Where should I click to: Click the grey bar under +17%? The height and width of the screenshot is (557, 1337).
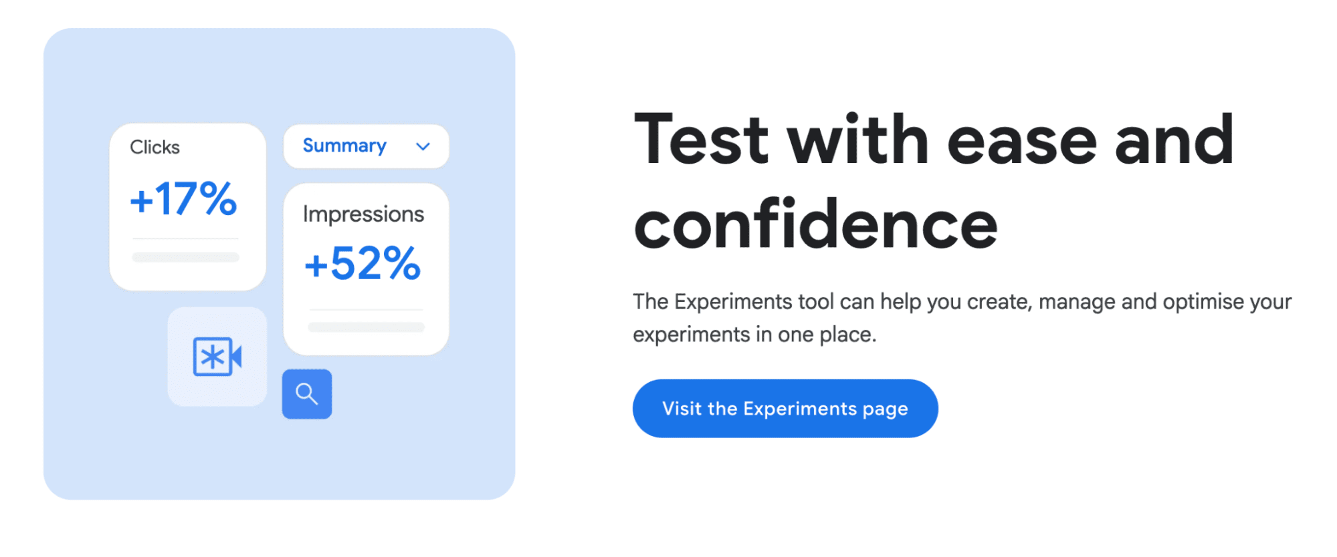[x=185, y=257]
